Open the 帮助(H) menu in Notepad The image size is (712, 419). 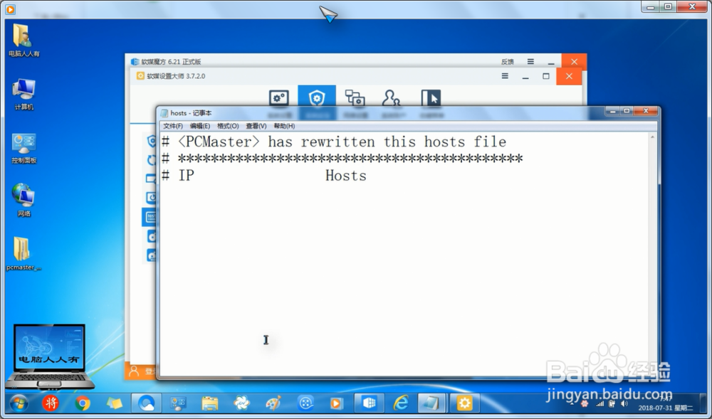pos(284,126)
